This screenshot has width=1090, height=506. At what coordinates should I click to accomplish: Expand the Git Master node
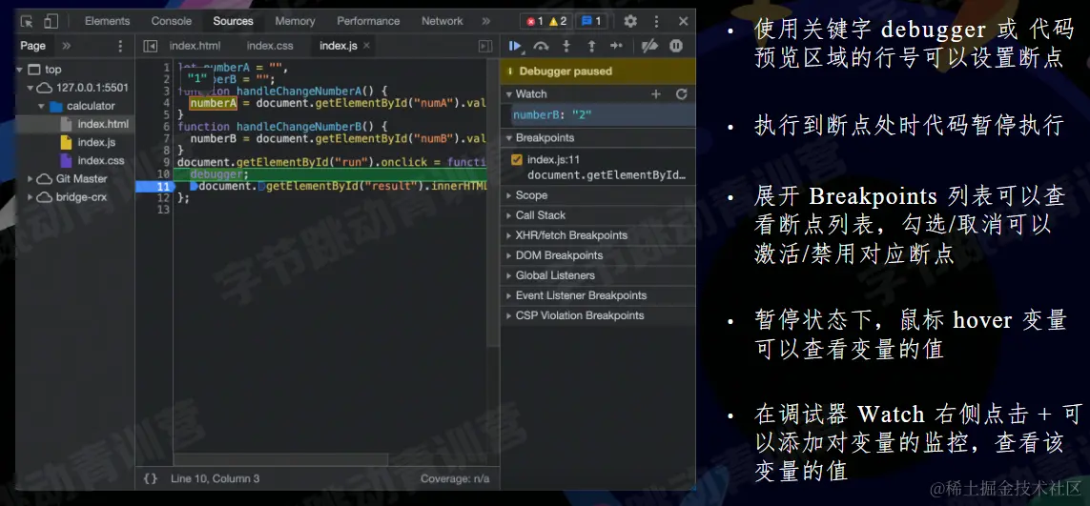pyautogui.click(x=30, y=178)
